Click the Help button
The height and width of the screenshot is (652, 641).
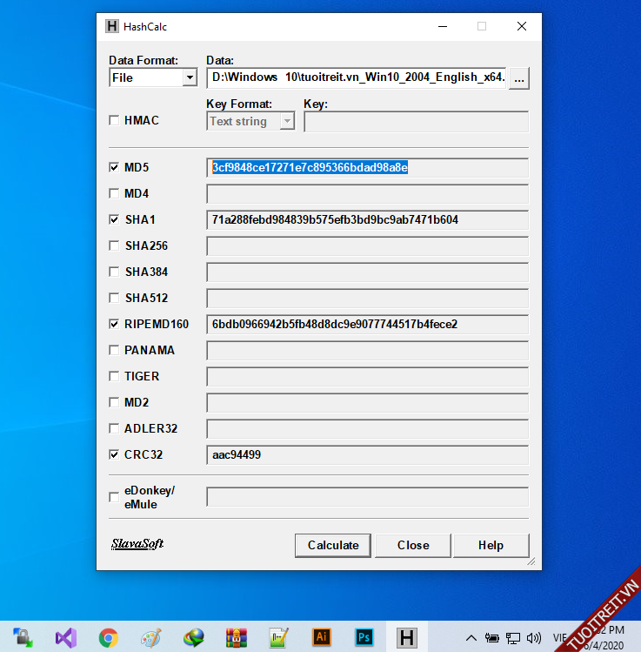click(491, 545)
